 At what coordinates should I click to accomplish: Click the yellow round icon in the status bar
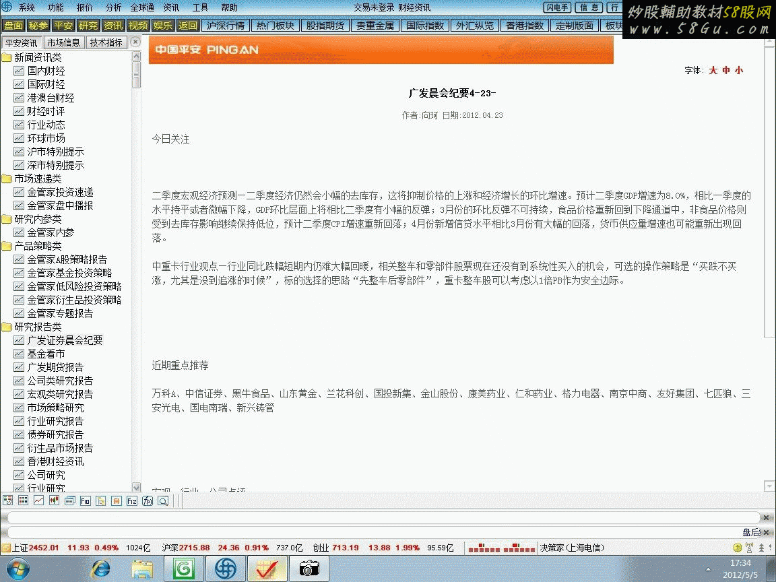tap(738, 548)
